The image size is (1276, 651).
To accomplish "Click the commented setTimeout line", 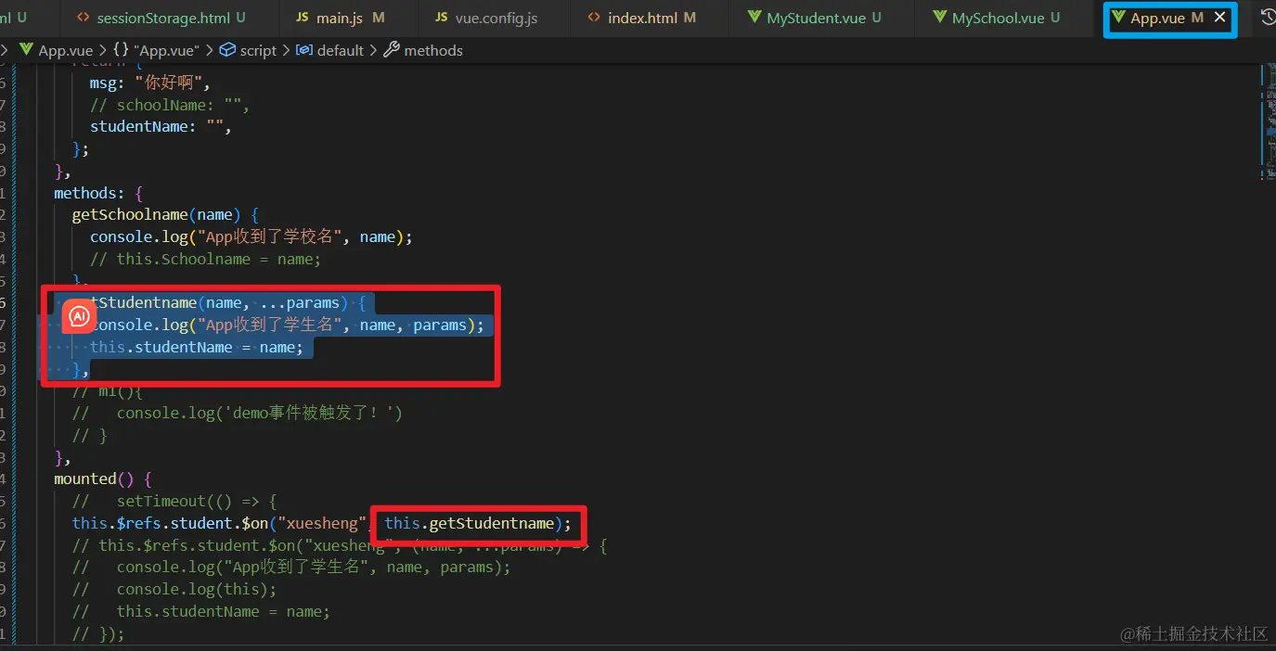I will (x=174, y=501).
